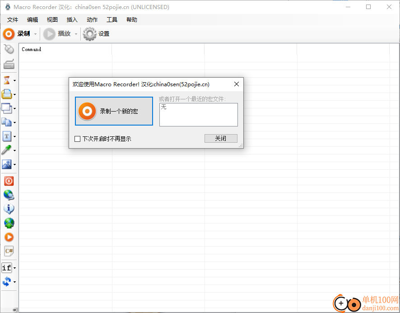
Task: Click the eyedropper pixel color icon
Action: point(7,150)
